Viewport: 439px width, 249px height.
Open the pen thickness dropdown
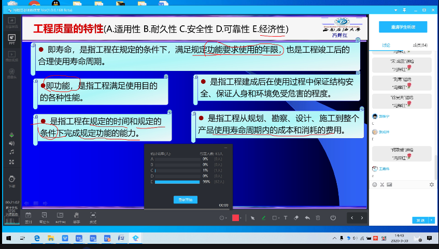(223, 218)
